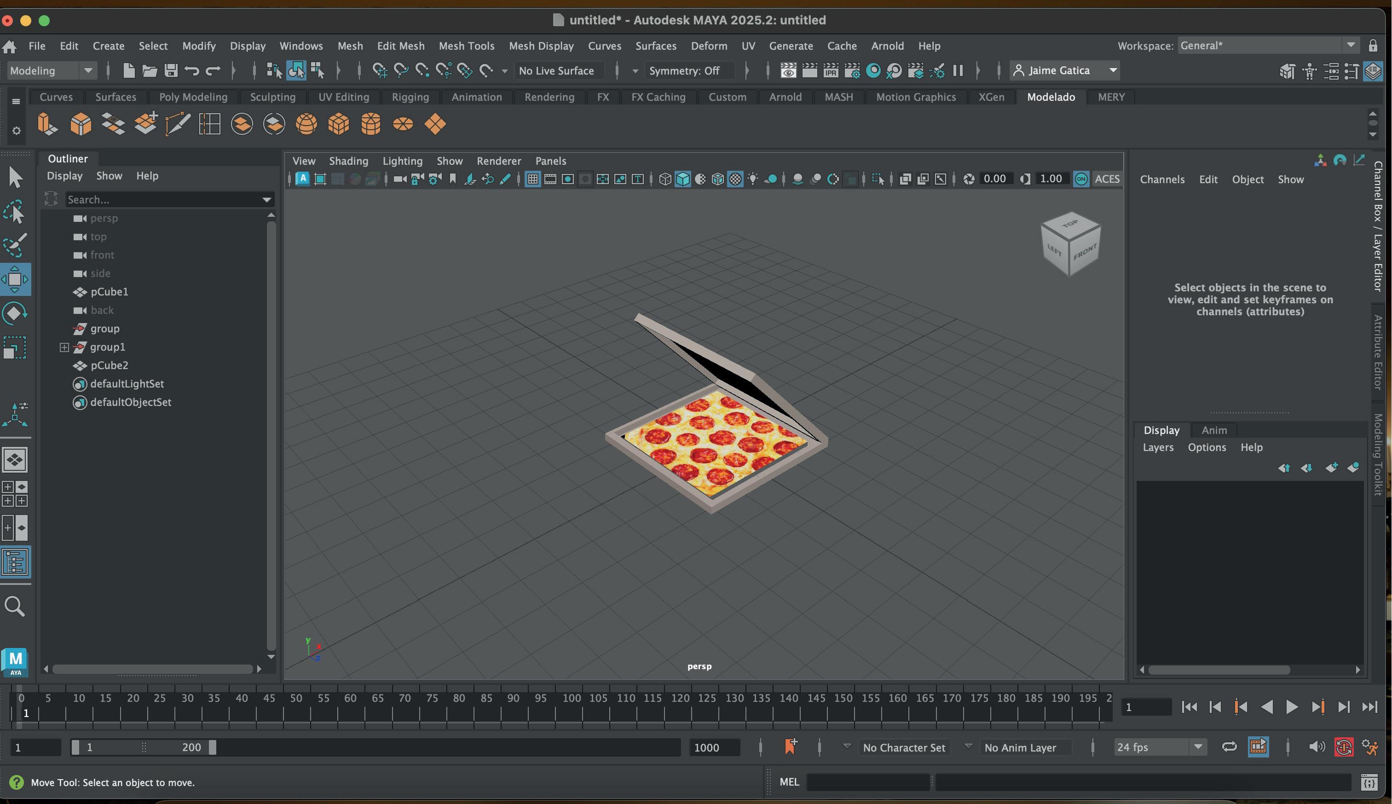Switch to the Poly Modeling shelf tab
This screenshot has width=1392, height=804.
(193, 97)
